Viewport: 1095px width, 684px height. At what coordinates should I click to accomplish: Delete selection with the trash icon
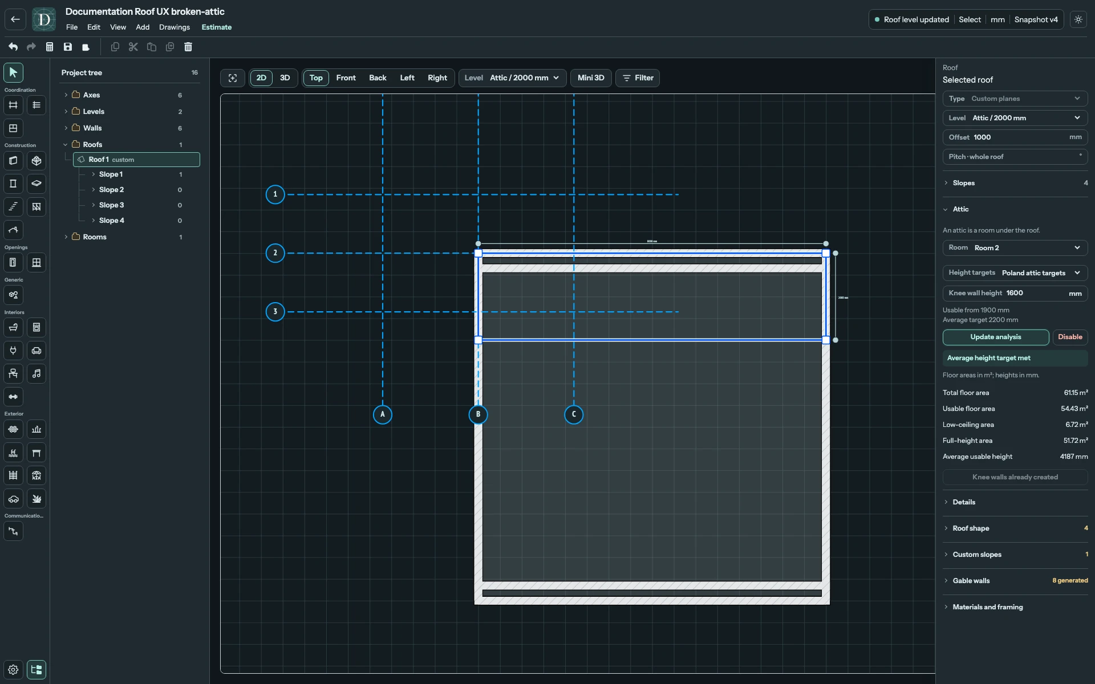coord(188,47)
